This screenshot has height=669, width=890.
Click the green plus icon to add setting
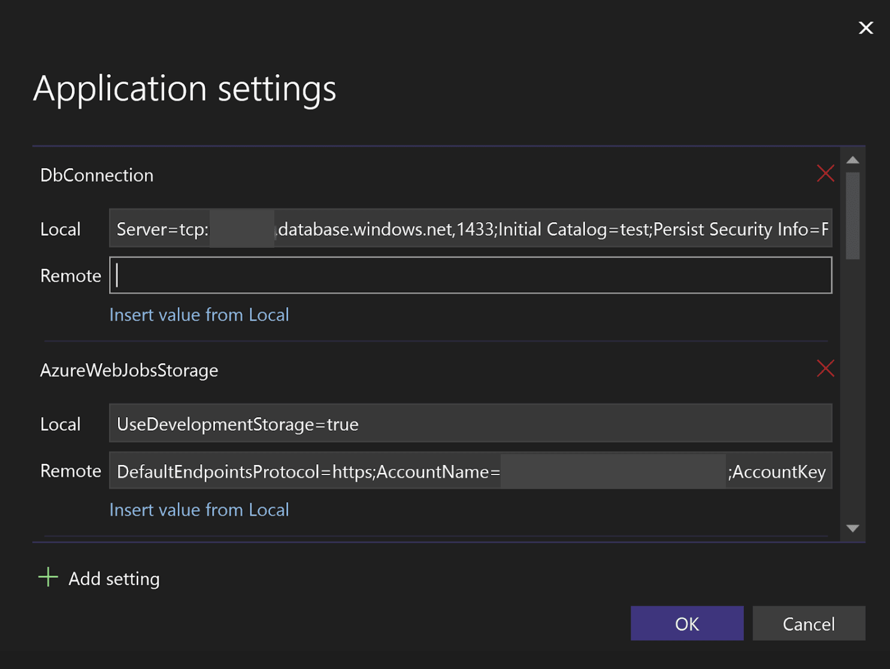click(x=48, y=577)
